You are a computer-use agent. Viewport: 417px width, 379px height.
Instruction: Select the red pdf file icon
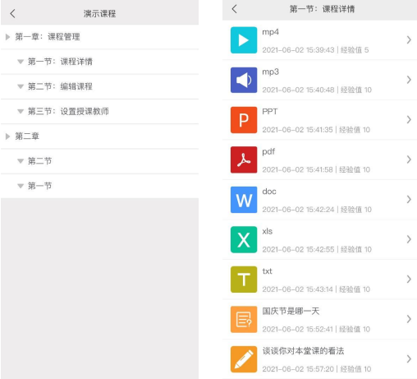[244, 159]
